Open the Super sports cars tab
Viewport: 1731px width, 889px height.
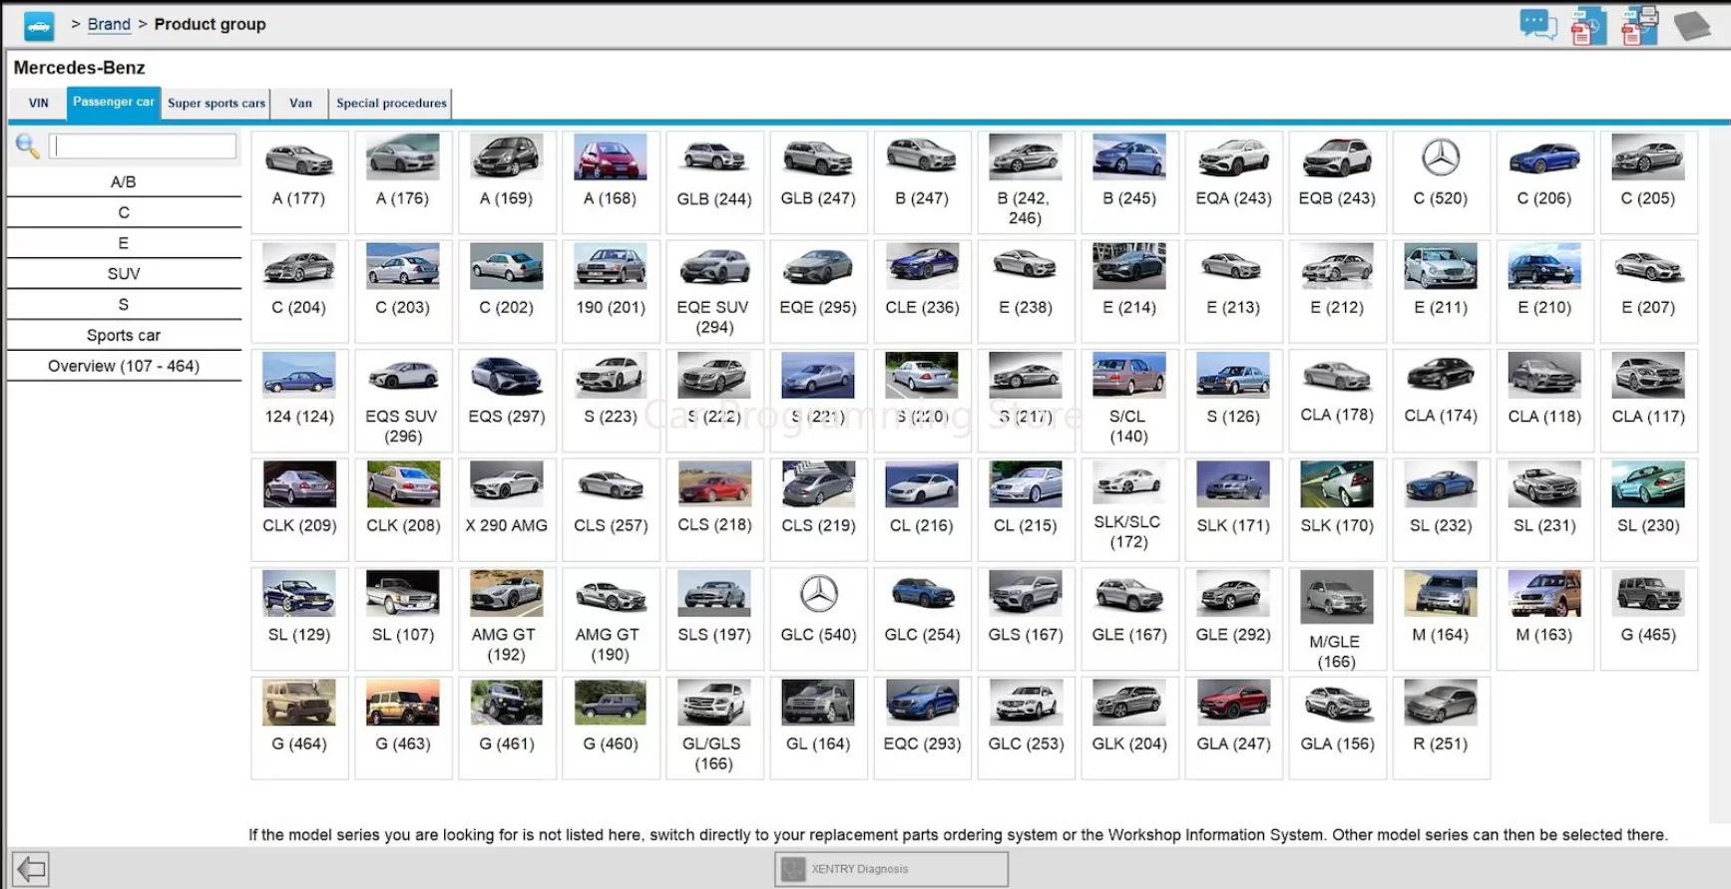pyautogui.click(x=216, y=104)
